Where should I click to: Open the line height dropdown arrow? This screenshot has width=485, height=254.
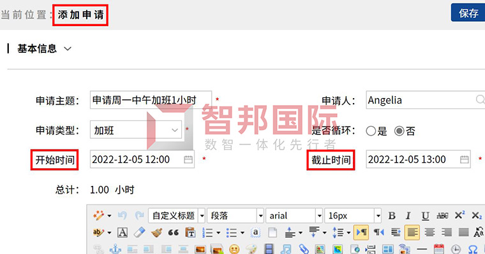[x=348, y=233]
